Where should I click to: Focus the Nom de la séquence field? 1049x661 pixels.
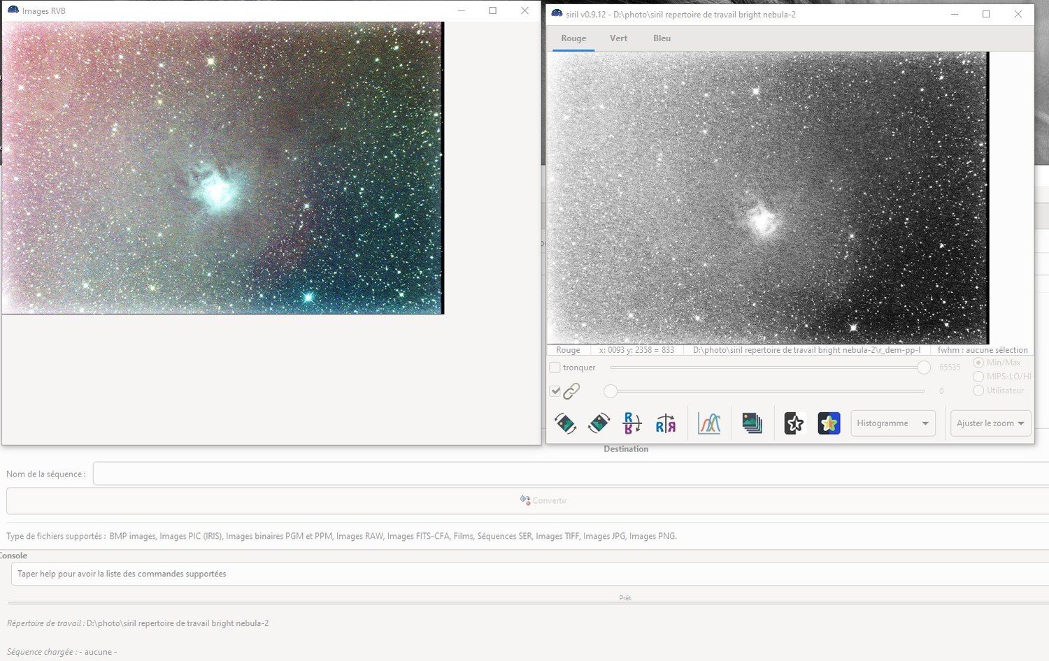[x=571, y=474]
